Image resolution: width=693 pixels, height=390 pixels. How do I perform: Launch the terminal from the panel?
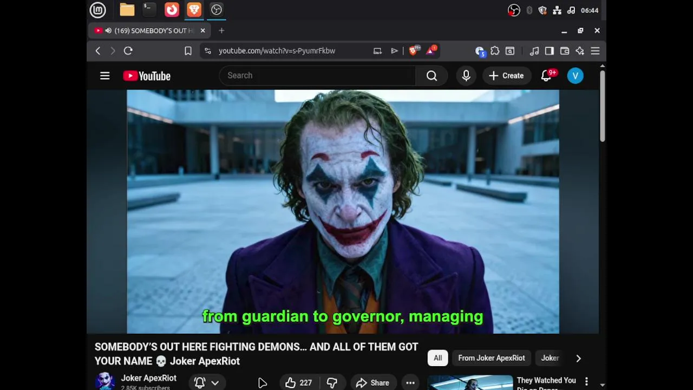click(x=149, y=10)
